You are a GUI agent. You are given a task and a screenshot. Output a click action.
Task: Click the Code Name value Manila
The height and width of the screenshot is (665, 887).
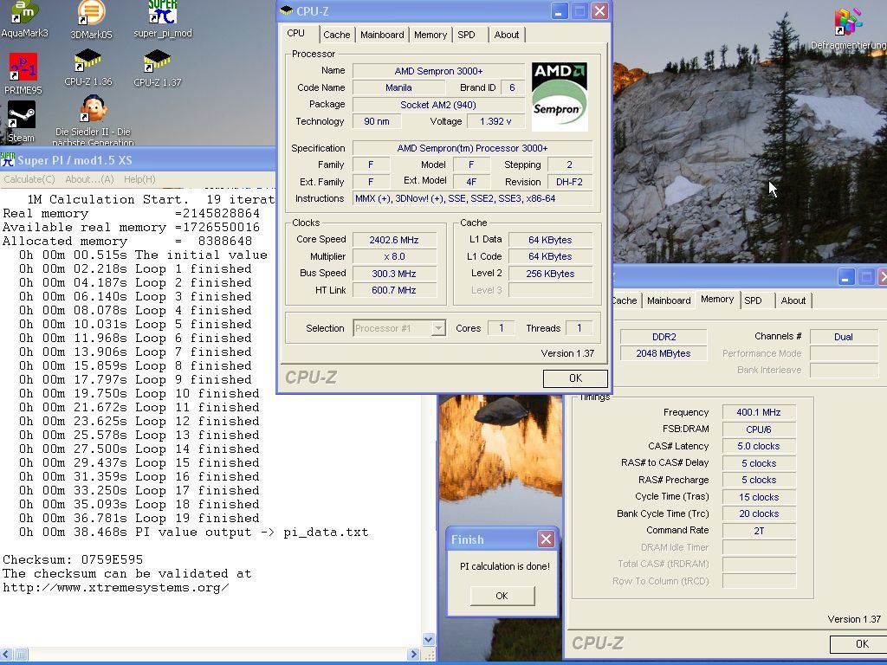(398, 87)
